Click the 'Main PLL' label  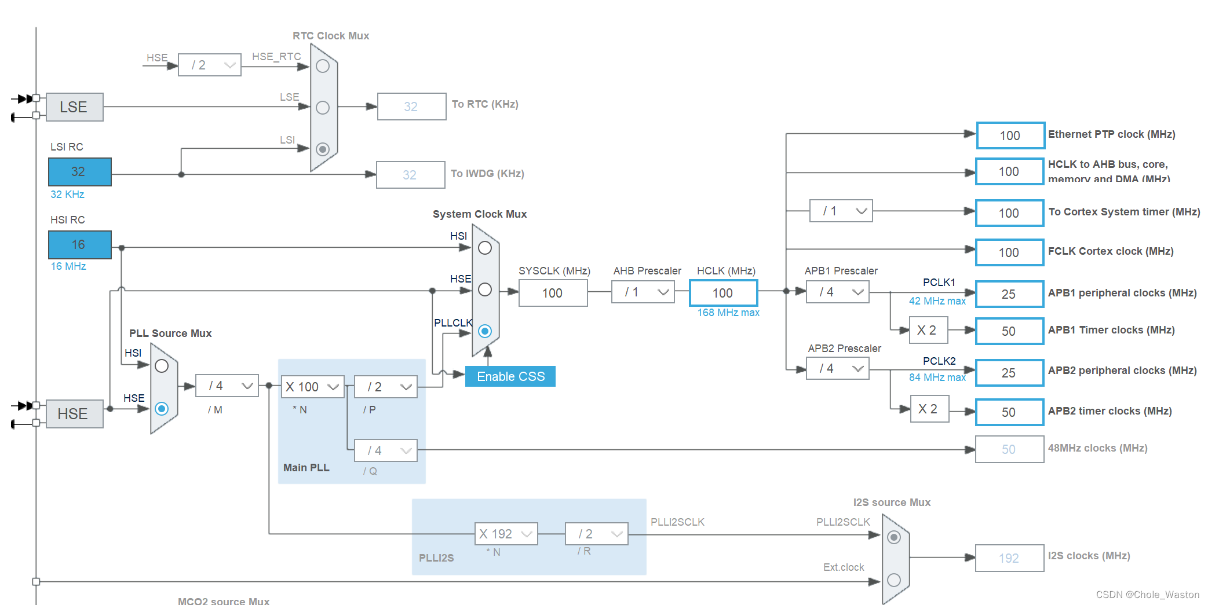[x=306, y=468]
